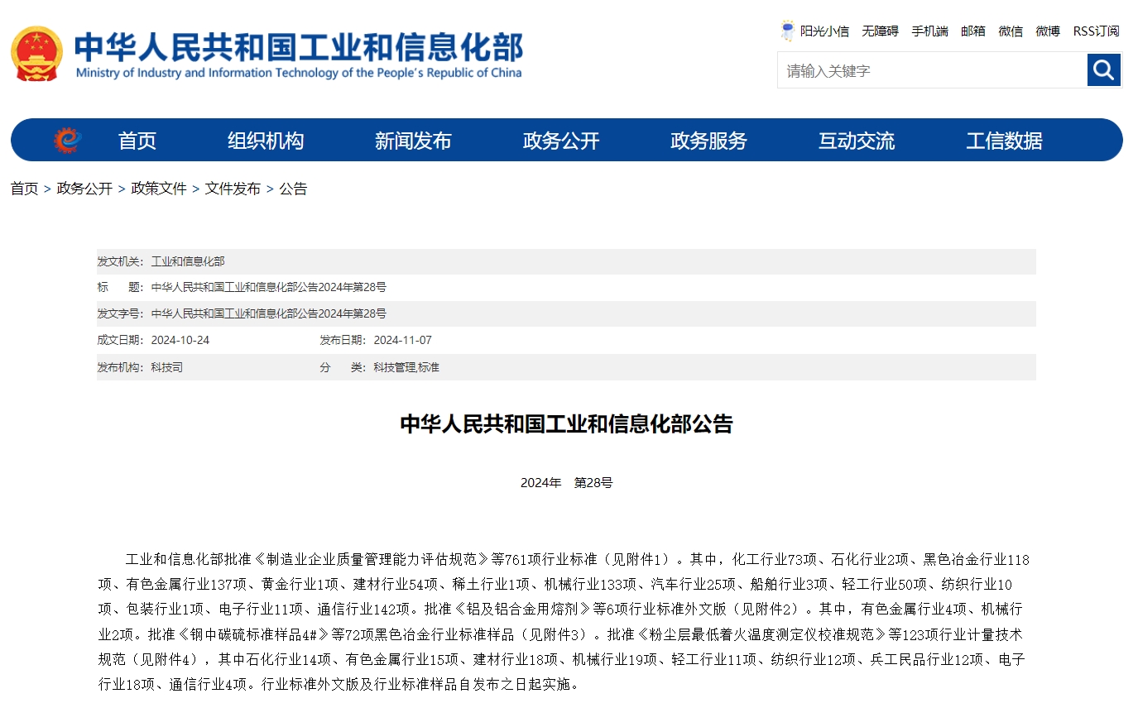This screenshot has height=703, width=1138.
Task: Click the gear icon in navigation bar
Action: pos(68,141)
